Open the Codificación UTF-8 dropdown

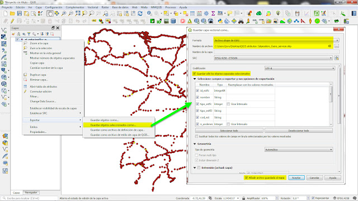click(x=300, y=68)
